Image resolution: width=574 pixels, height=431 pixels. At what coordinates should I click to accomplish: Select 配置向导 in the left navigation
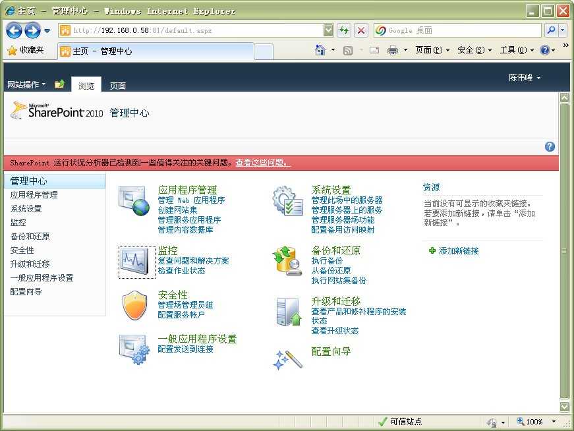[x=26, y=292]
